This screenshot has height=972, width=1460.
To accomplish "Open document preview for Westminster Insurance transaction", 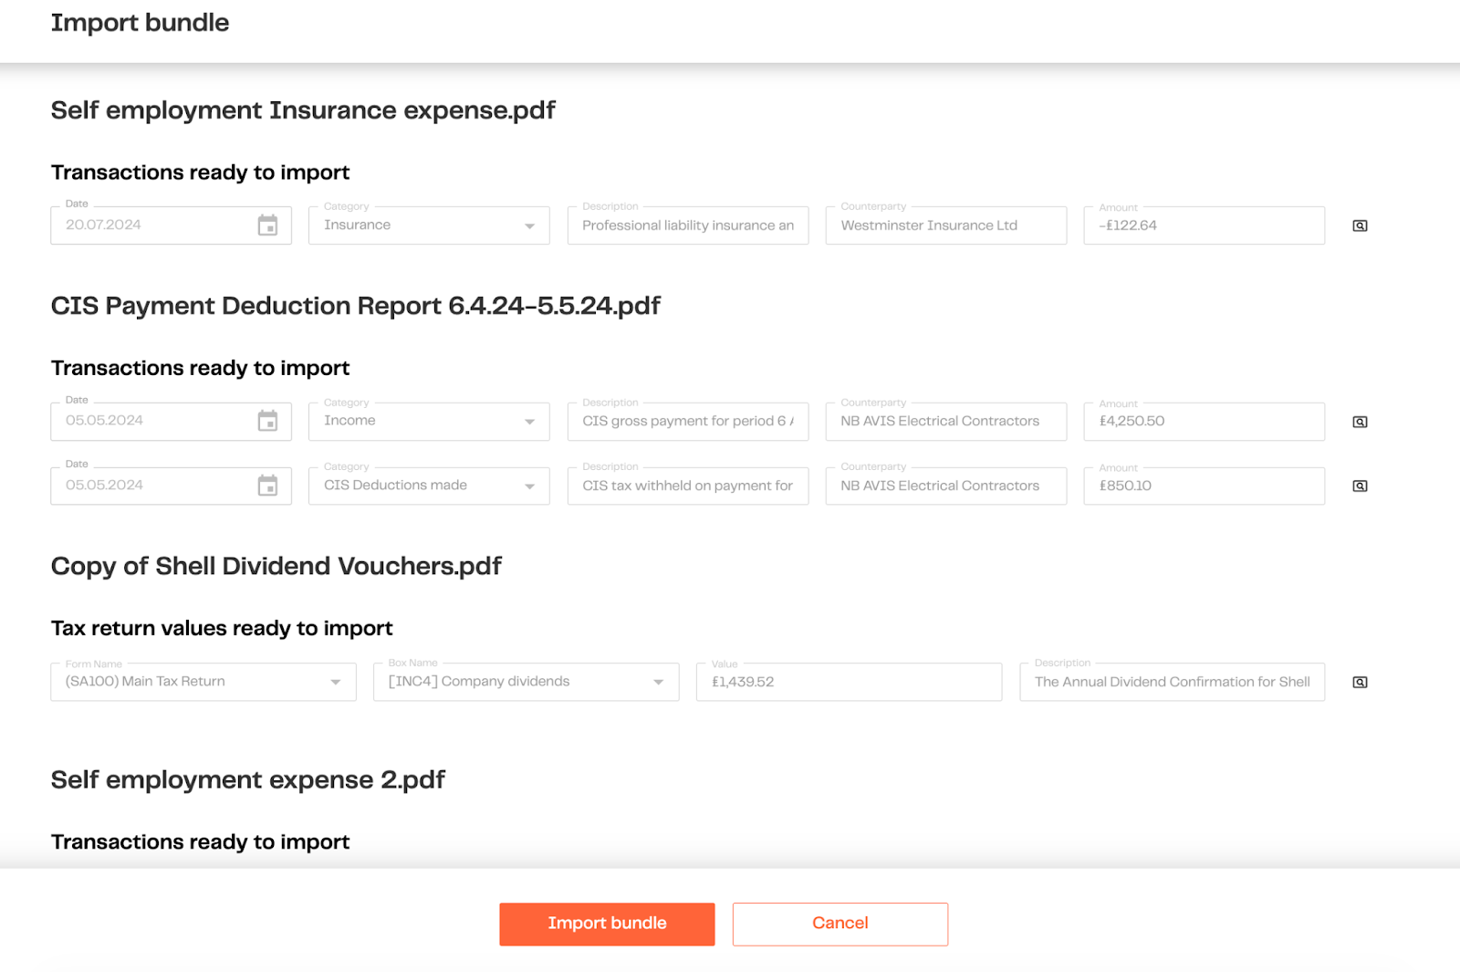I will (x=1360, y=225).
